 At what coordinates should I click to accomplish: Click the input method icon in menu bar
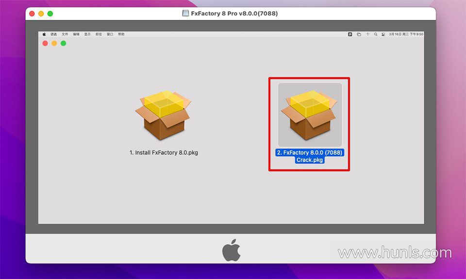click(350, 34)
